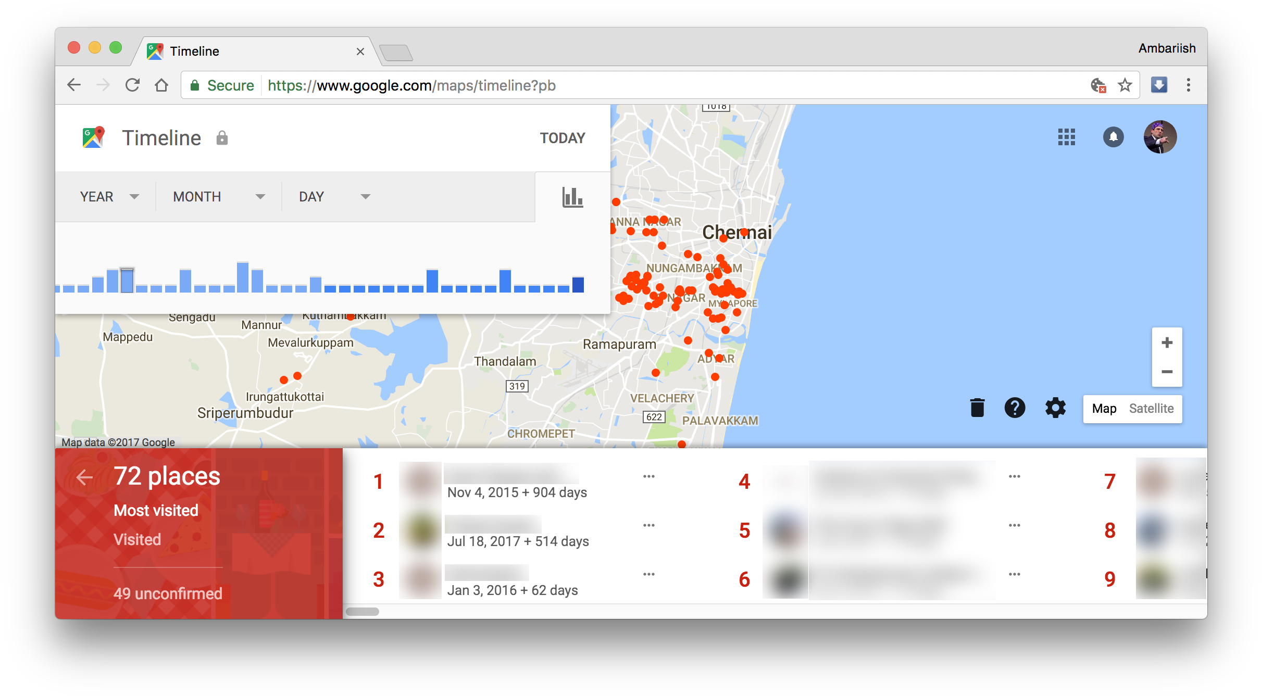Delete timeline data using the trash icon
Viewport: 1262px width, 696px height.
coord(977,408)
